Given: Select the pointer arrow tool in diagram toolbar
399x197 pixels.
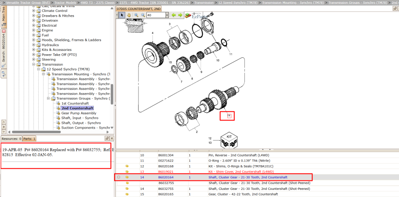Looking at the screenshot, I should click(x=122, y=15).
